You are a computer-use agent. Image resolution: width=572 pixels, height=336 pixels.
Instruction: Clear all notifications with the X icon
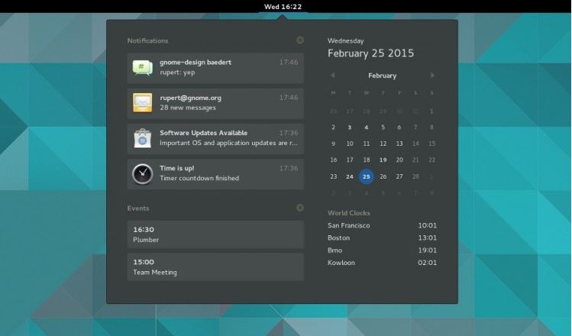coord(300,40)
